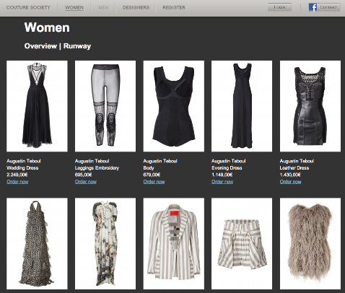The image size is (345, 293).
Task: Open the black Body product image
Action: pyautogui.click(x=174, y=106)
